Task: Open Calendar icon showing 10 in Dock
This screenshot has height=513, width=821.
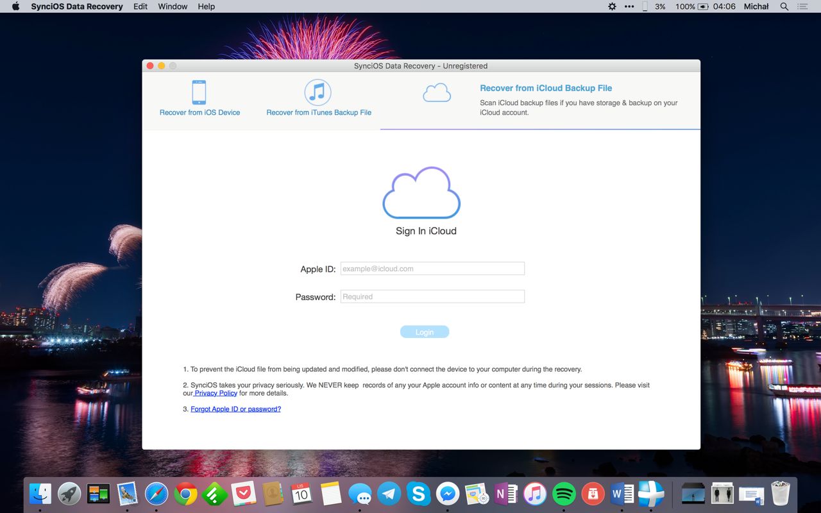Action: pyautogui.click(x=302, y=494)
